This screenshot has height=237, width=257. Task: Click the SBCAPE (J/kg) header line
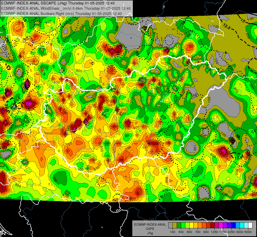tap(58, 3)
